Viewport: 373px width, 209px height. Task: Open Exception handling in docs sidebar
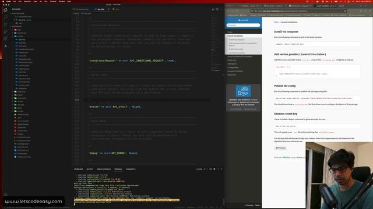pyautogui.click(x=235, y=71)
